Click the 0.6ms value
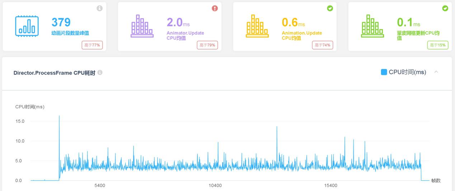 [294, 22]
